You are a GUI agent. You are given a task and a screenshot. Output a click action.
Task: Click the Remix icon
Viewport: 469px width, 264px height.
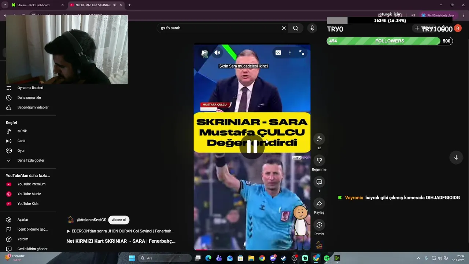pyautogui.click(x=319, y=225)
